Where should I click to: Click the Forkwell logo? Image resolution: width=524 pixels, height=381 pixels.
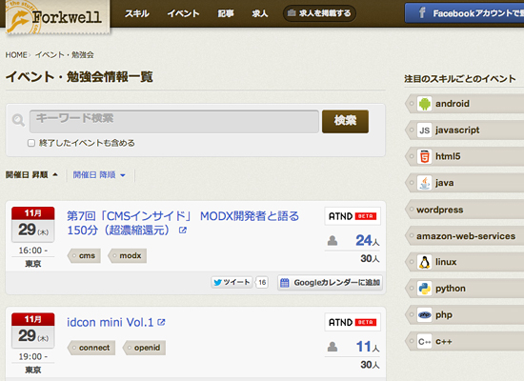pyautogui.click(x=57, y=17)
